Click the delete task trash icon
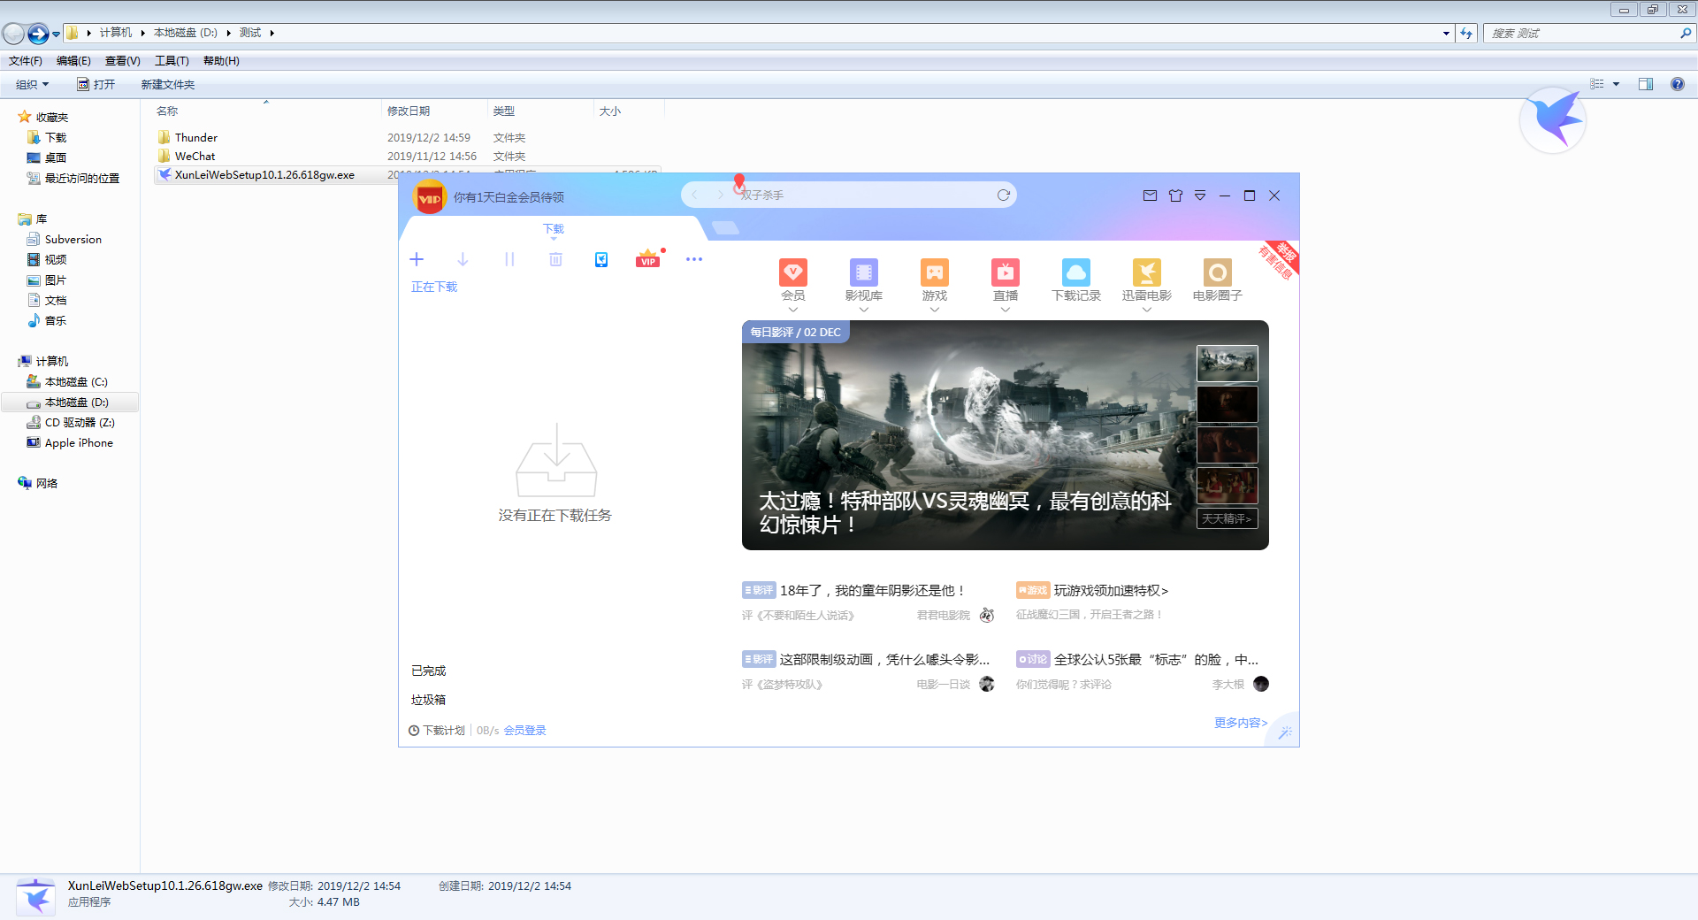 tap(555, 259)
